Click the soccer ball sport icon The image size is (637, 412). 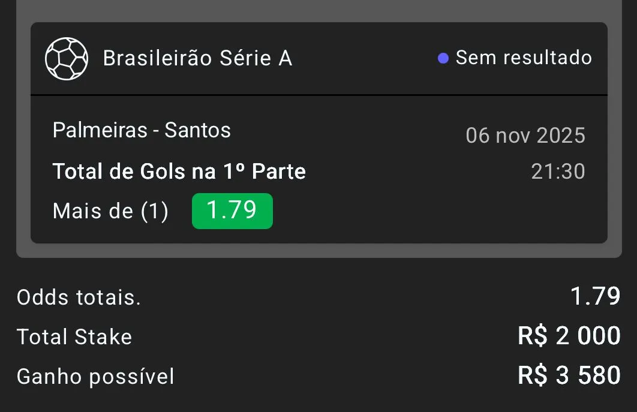pos(67,59)
